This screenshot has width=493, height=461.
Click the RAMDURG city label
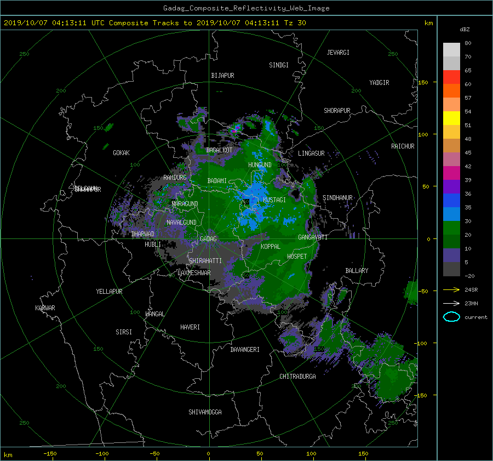click(x=175, y=178)
